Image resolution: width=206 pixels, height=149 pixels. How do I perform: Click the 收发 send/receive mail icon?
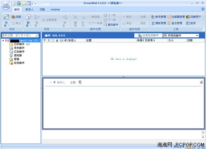[6, 17]
